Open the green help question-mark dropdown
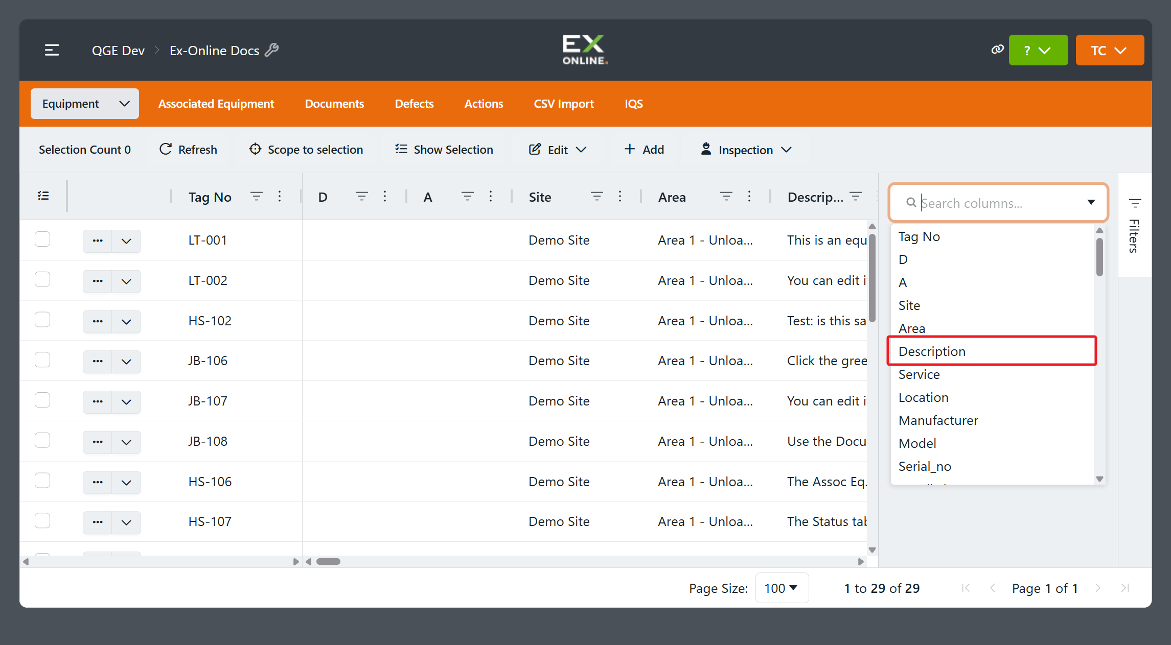 coord(1038,50)
